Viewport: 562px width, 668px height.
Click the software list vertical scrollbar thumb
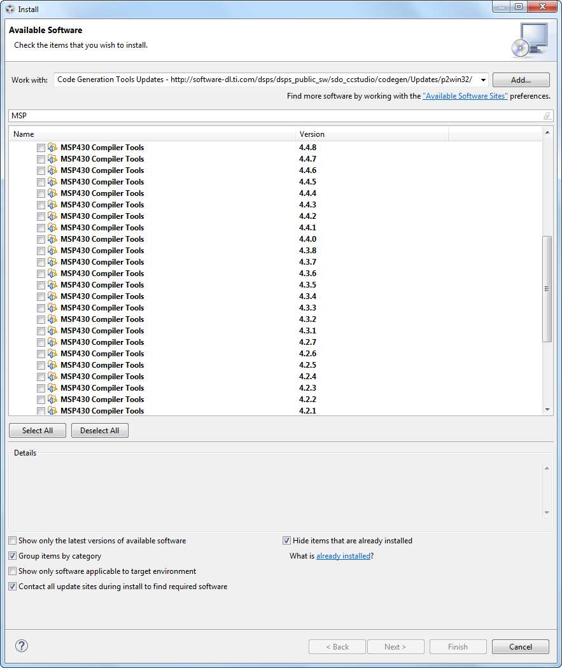click(547, 289)
